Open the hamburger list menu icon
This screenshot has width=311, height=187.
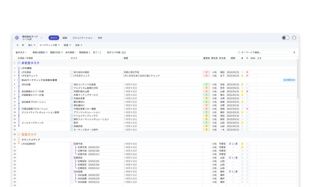click(x=23, y=45)
